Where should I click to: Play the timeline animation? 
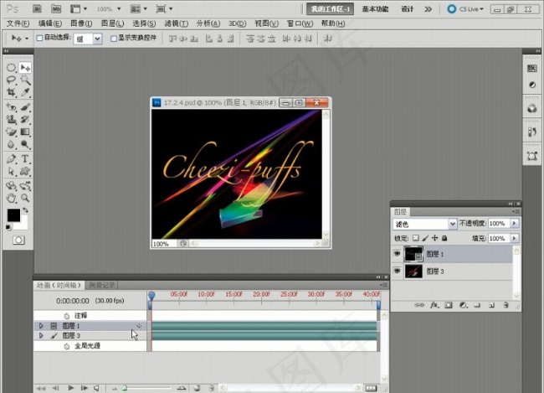71,387
